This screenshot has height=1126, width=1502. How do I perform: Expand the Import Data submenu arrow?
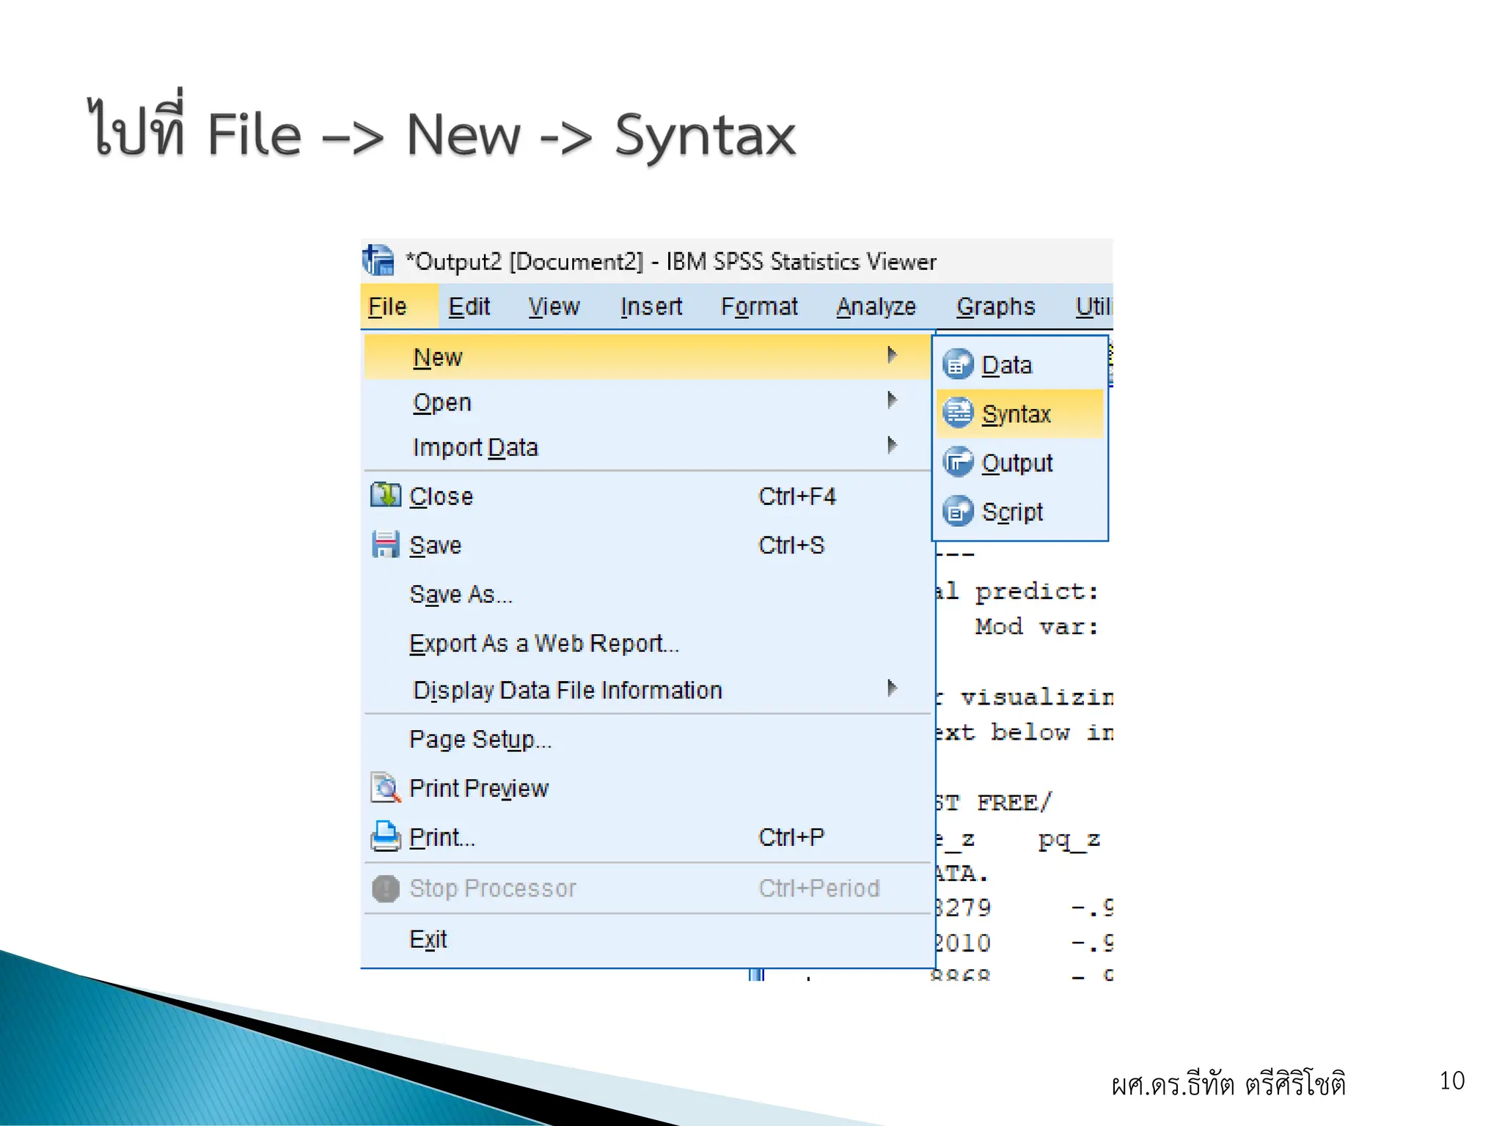[892, 445]
